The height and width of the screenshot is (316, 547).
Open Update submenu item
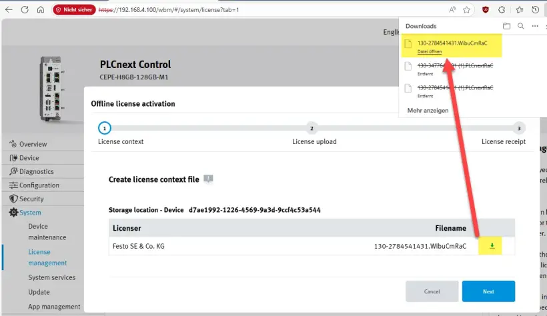39,292
